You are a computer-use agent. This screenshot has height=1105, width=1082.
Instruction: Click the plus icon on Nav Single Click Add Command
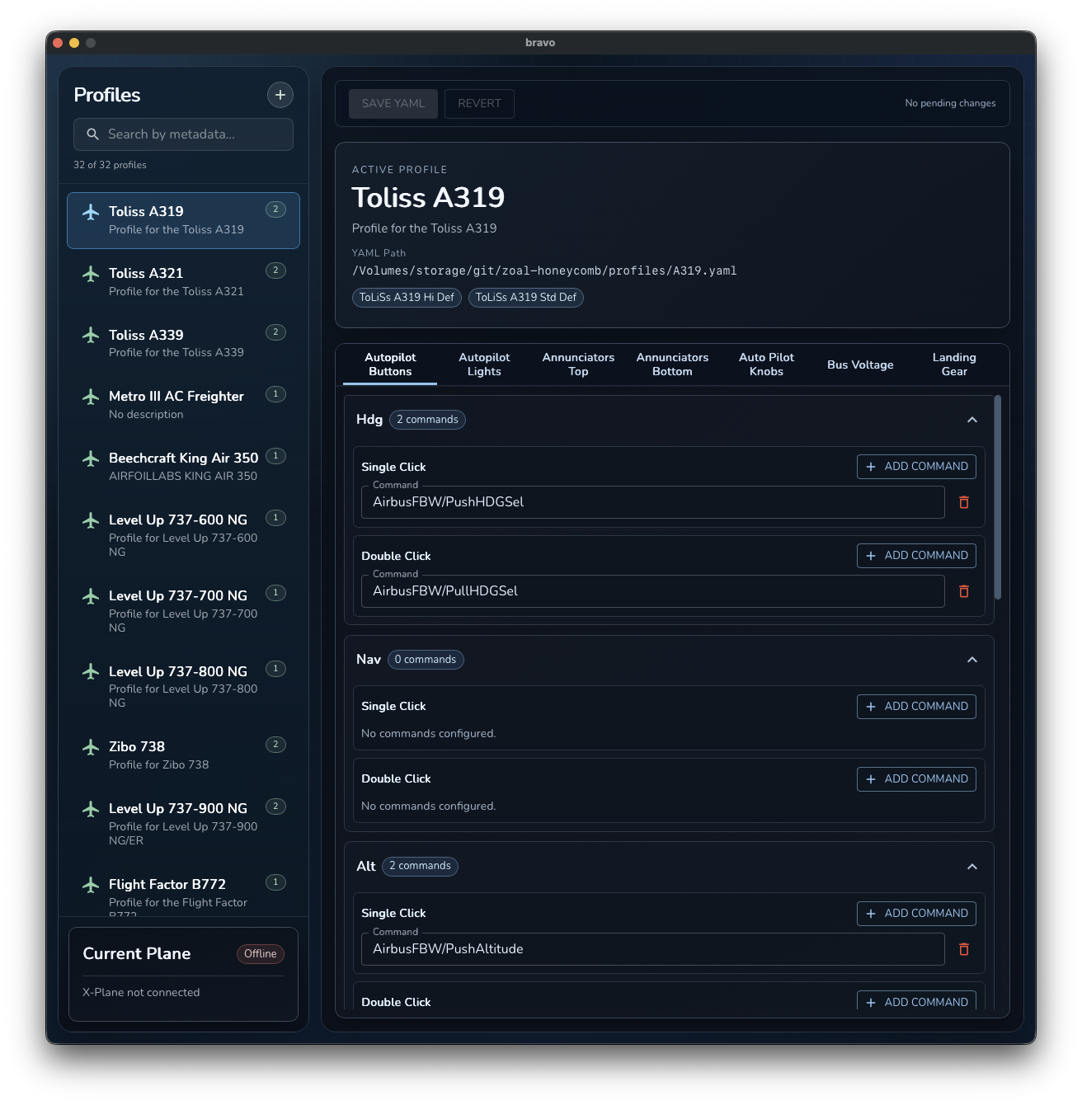[x=871, y=707]
